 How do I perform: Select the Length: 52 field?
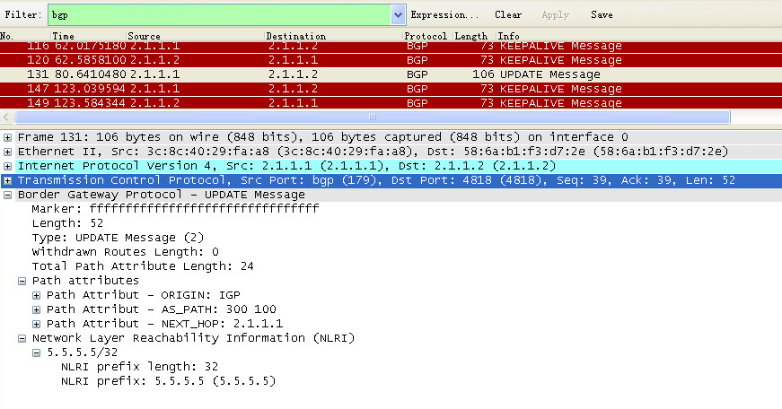tap(67, 223)
